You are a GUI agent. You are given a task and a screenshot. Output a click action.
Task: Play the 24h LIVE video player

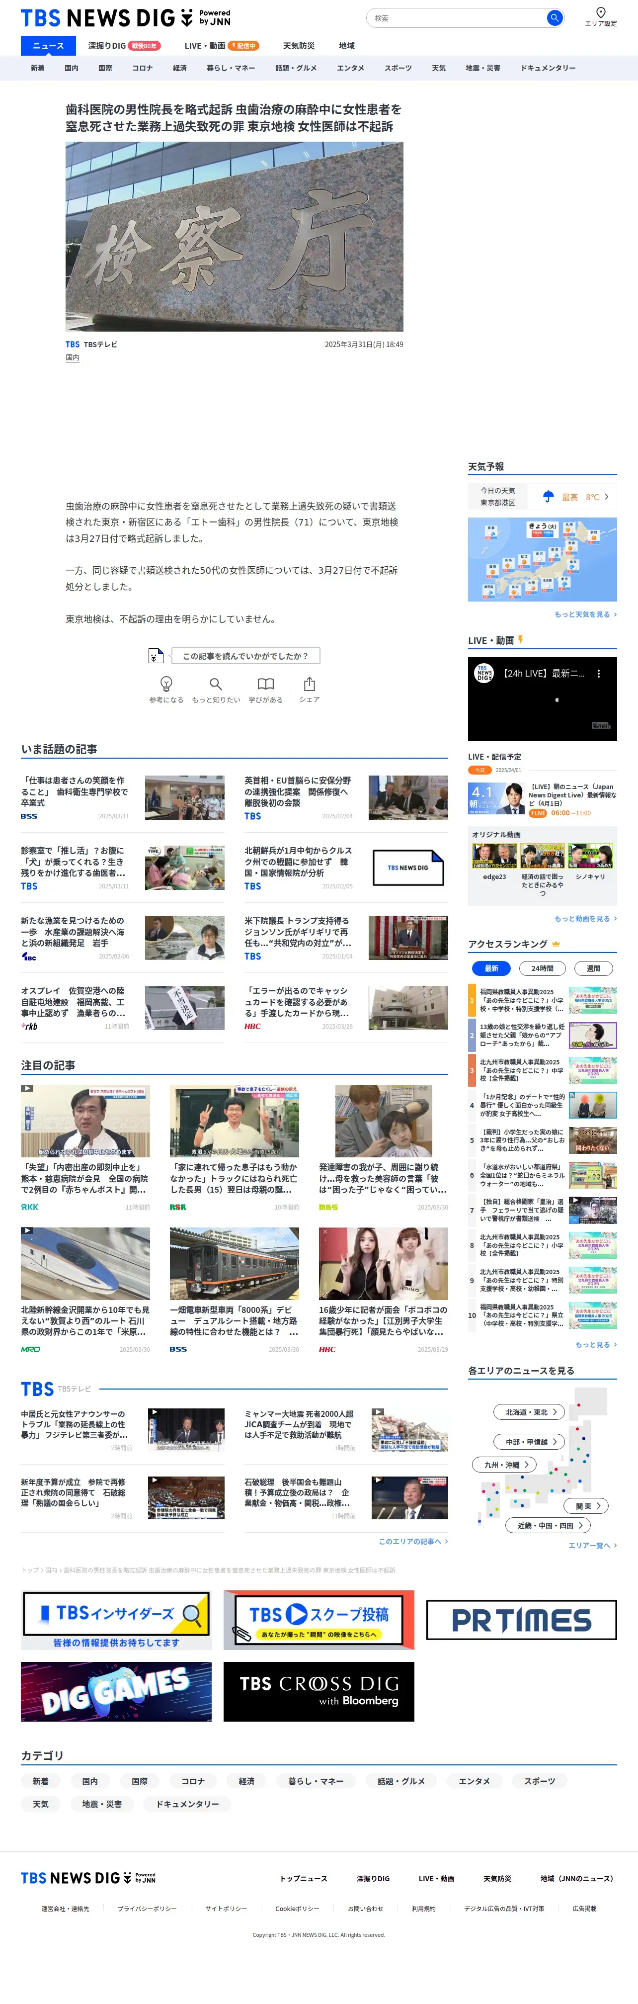[542, 698]
